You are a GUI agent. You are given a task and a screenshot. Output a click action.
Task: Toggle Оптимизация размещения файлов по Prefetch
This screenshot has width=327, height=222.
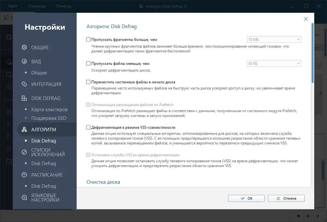point(88,105)
